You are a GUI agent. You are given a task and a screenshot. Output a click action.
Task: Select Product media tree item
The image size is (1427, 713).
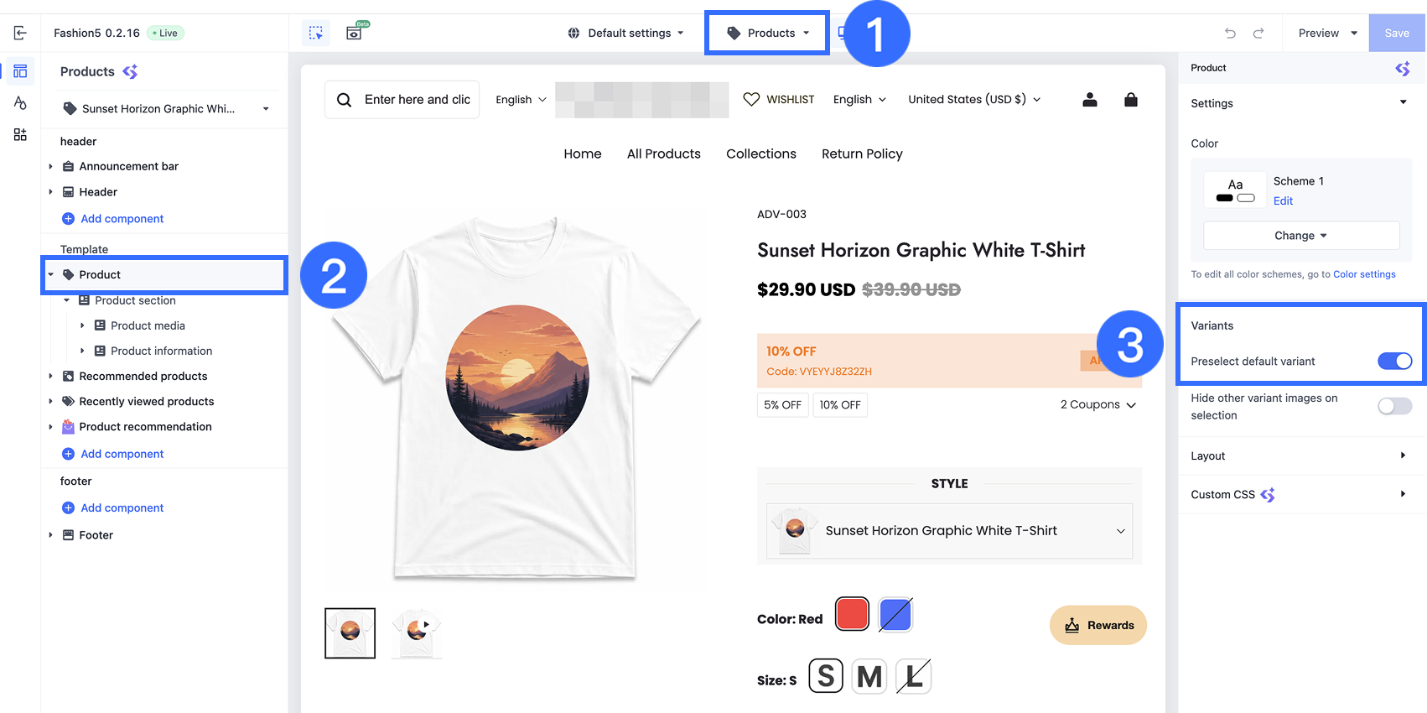[148, 325]
